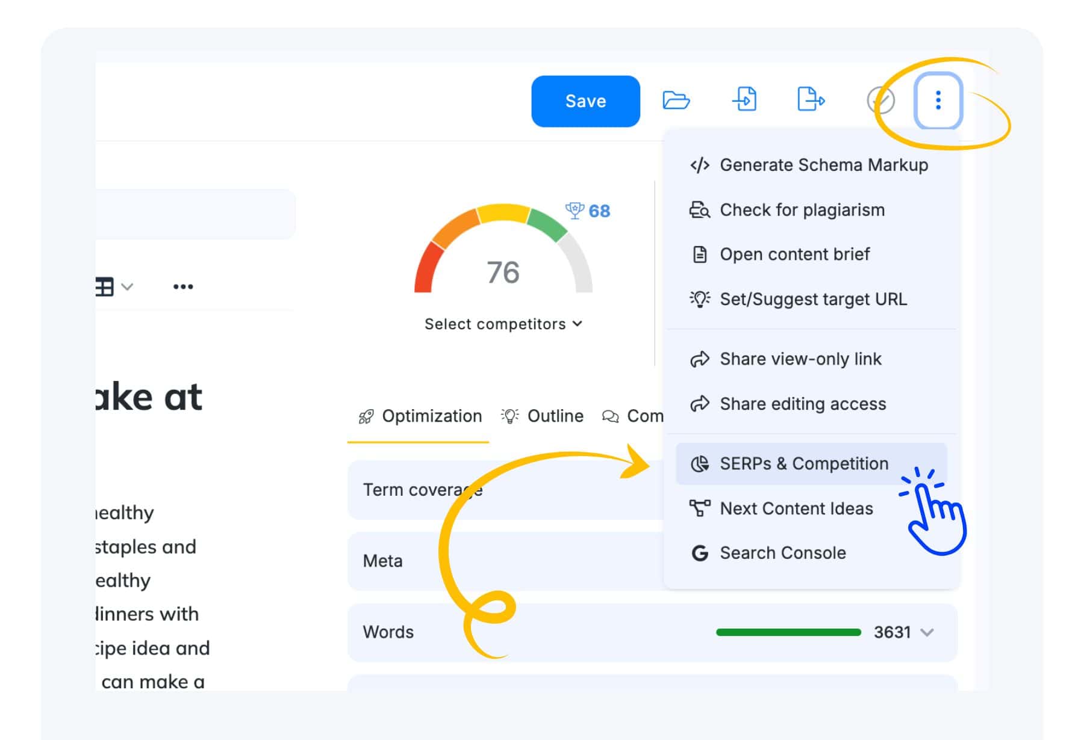Click the lightbulb icon by target URL
Viewport: 1084px width, 740px height.
[699, 299]
